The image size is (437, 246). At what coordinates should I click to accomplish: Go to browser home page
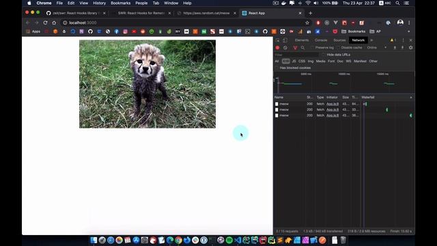click(54, 23)
